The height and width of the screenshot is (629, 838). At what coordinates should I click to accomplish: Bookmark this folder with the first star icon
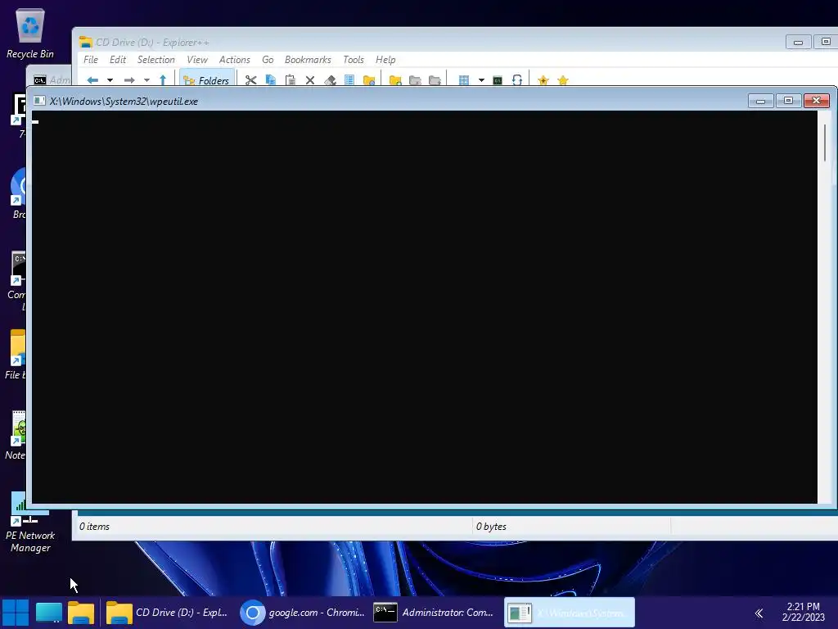click(x=543, y=80)
